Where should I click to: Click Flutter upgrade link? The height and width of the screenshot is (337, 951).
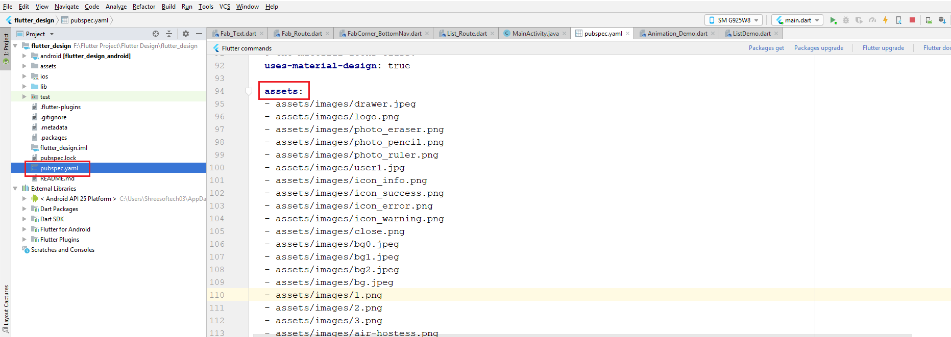(883, 48)
